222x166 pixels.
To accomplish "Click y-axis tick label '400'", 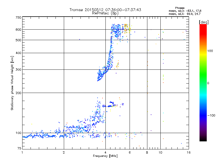I will point(18,53).
